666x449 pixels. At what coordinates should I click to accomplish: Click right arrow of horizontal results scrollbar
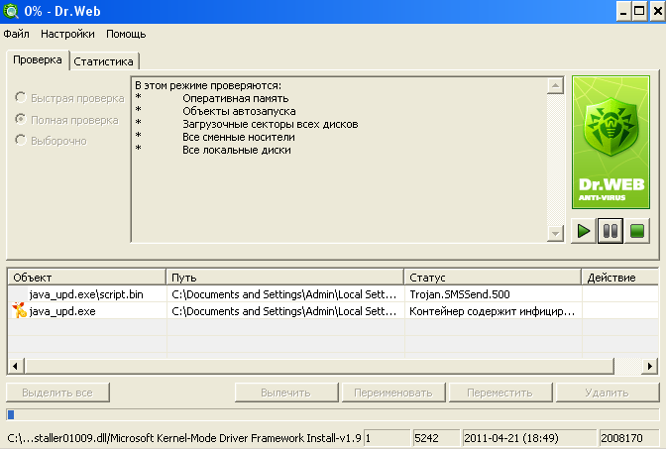click(649, 366)
